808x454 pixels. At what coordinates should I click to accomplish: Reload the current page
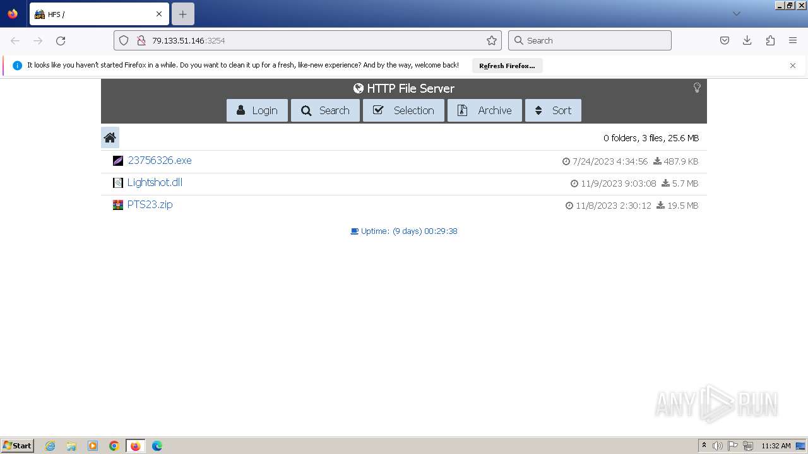coord(61,40)
